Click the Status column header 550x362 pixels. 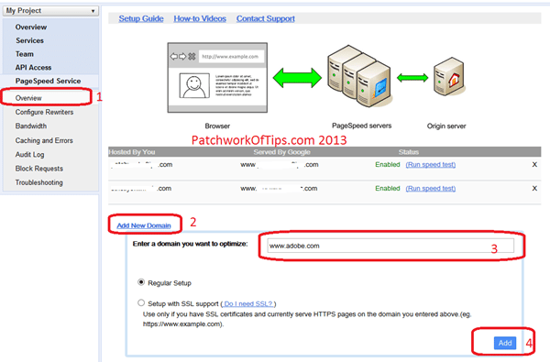coord(409,152)
